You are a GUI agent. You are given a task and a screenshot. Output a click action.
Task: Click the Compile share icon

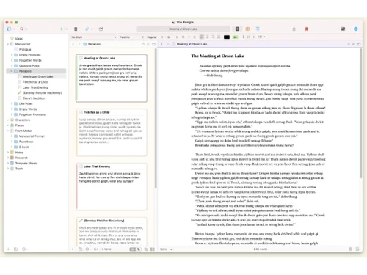pos(294,29)
